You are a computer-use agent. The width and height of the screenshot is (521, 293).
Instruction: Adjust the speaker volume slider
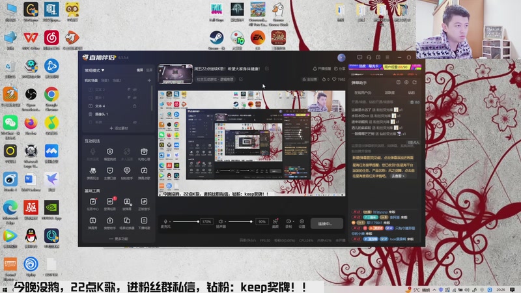click(240, 221)
